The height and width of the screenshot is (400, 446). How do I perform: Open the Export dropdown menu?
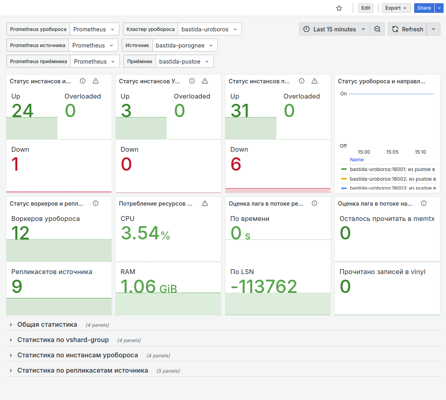click(396, 8)
